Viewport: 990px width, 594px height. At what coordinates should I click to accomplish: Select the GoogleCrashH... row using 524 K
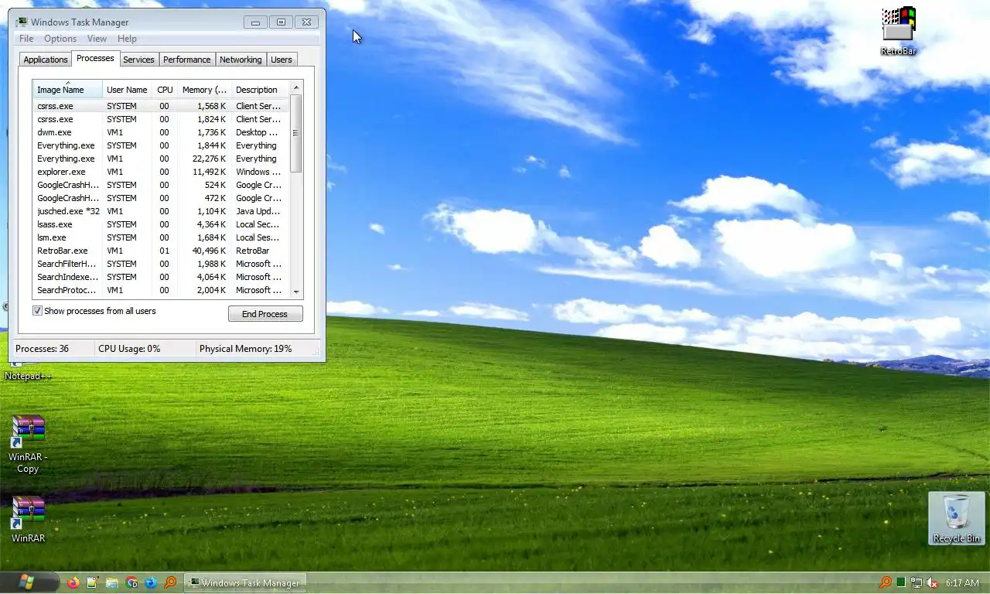click(x=161, y=185)
